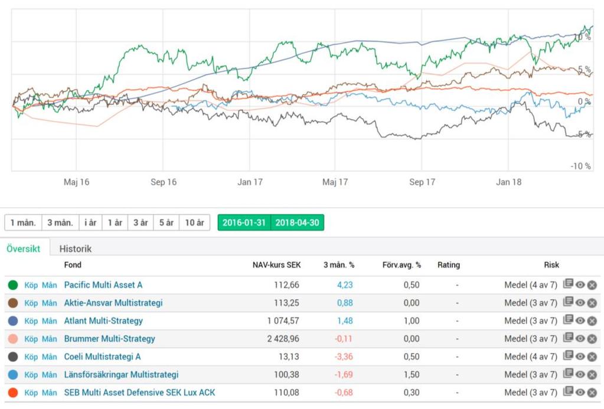This screenshot has height=409, width=604.
Task: Toggle eye visibility for Aktie-Ansvar Multistrategi
Action: (580, 303)
